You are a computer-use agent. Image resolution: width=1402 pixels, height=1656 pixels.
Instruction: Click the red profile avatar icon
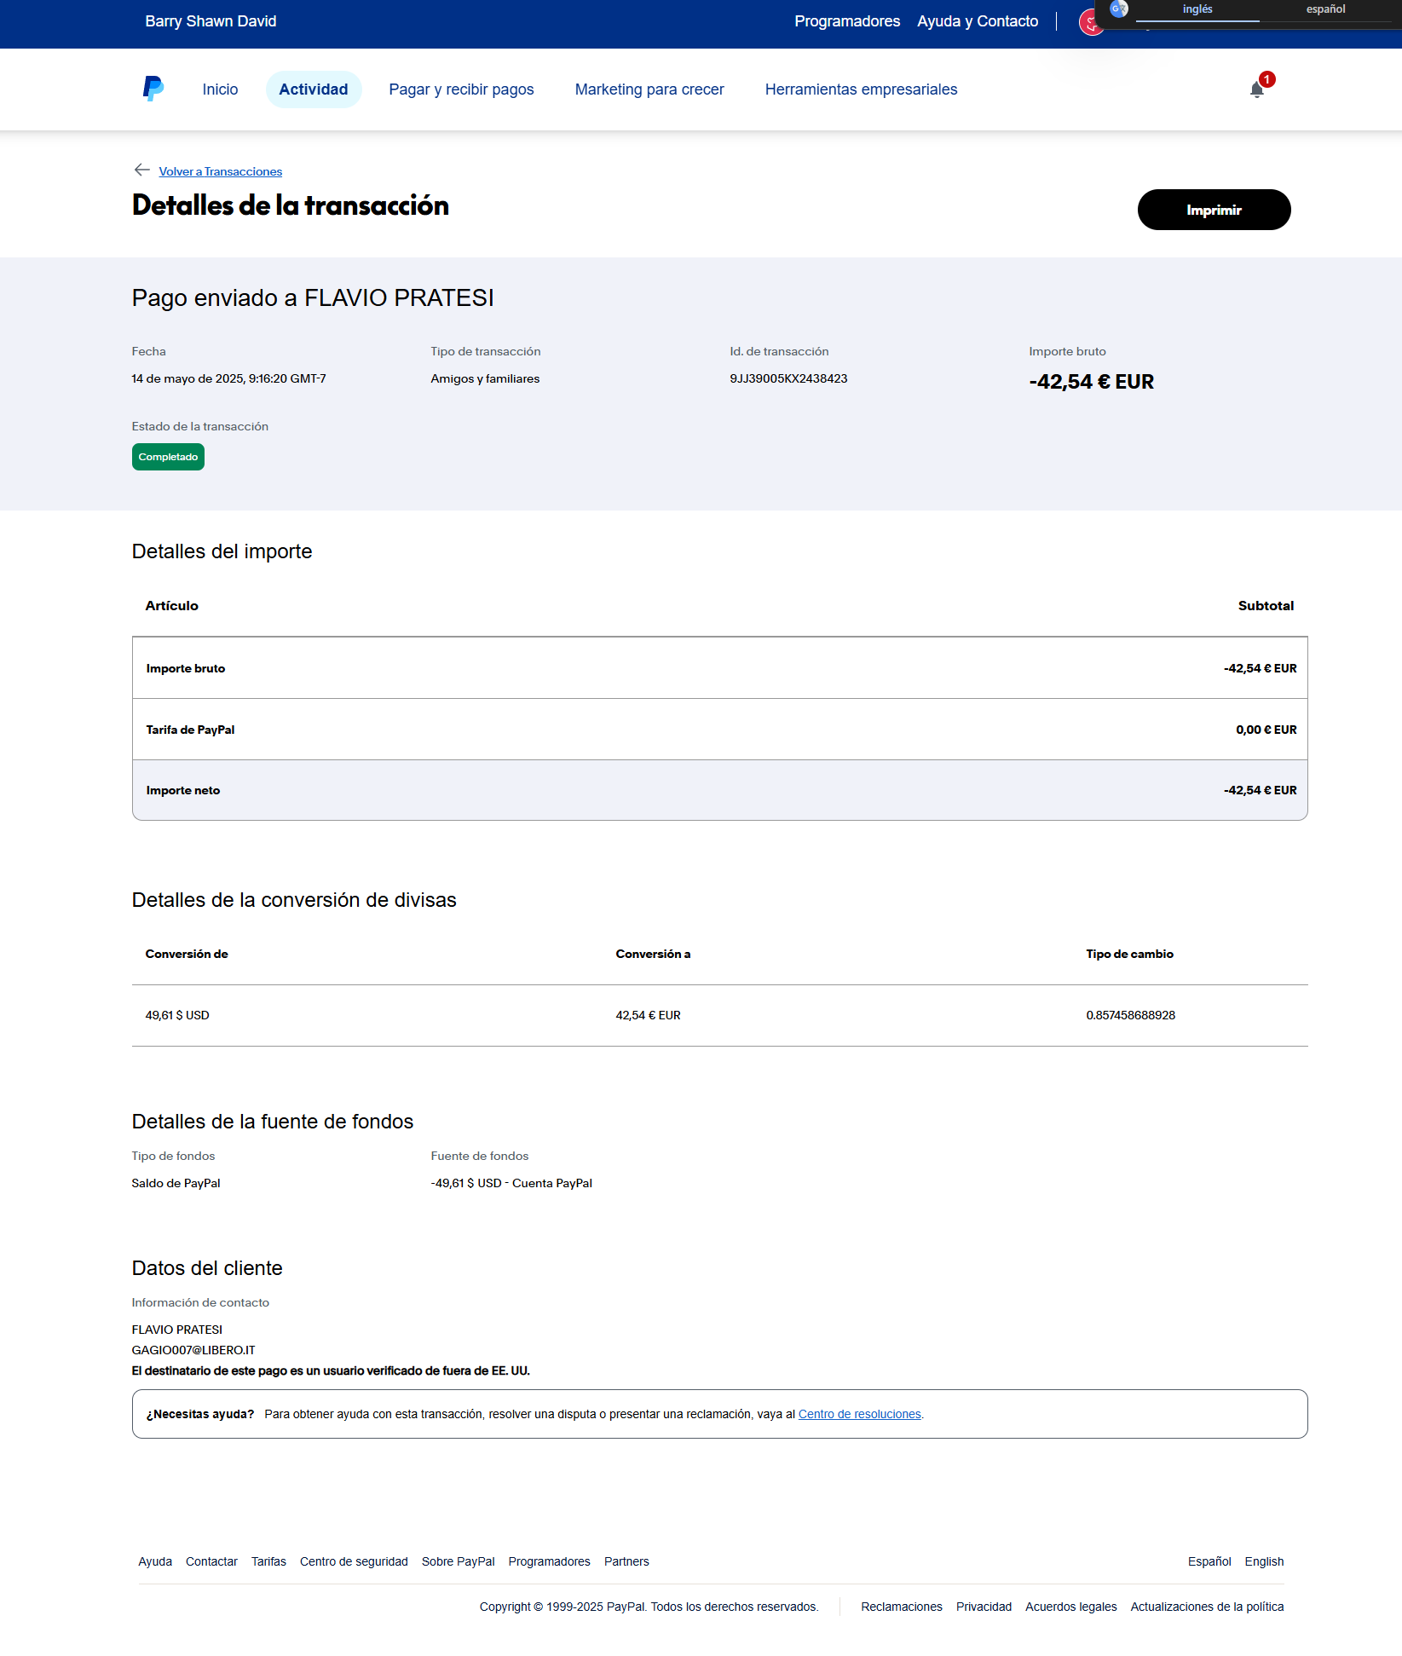click(x=1088, y=24)
